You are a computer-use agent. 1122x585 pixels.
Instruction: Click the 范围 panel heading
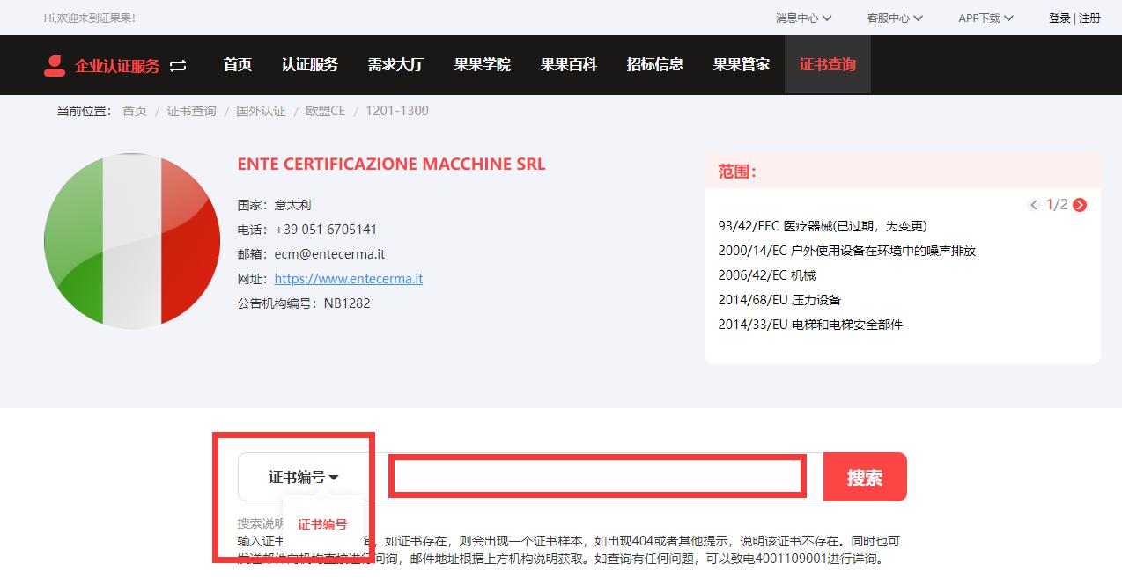(737, 172)
